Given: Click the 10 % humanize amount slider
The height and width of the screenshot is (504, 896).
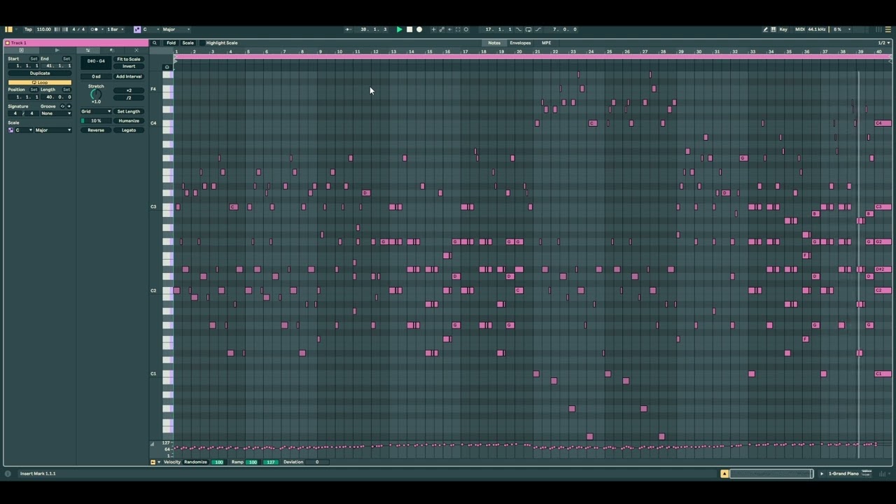Looking at the screenshot, I should click(96, 121).
